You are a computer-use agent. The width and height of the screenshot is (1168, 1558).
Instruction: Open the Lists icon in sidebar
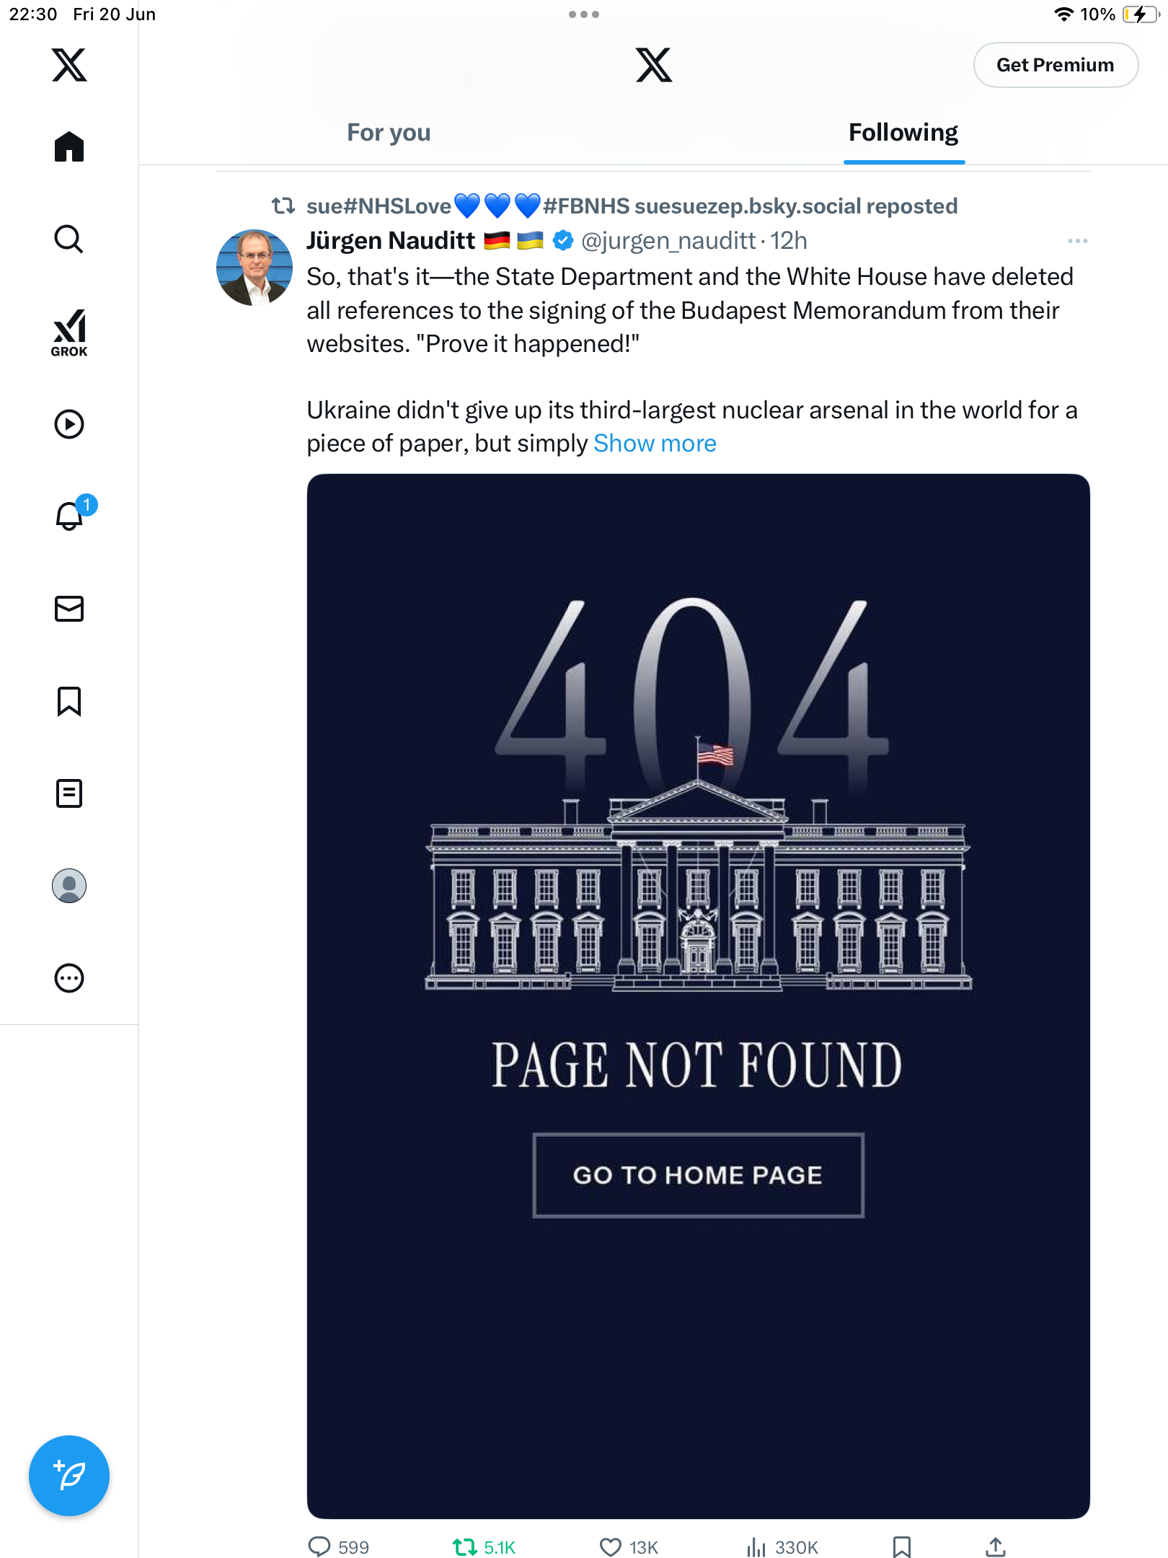click(69, 793)
